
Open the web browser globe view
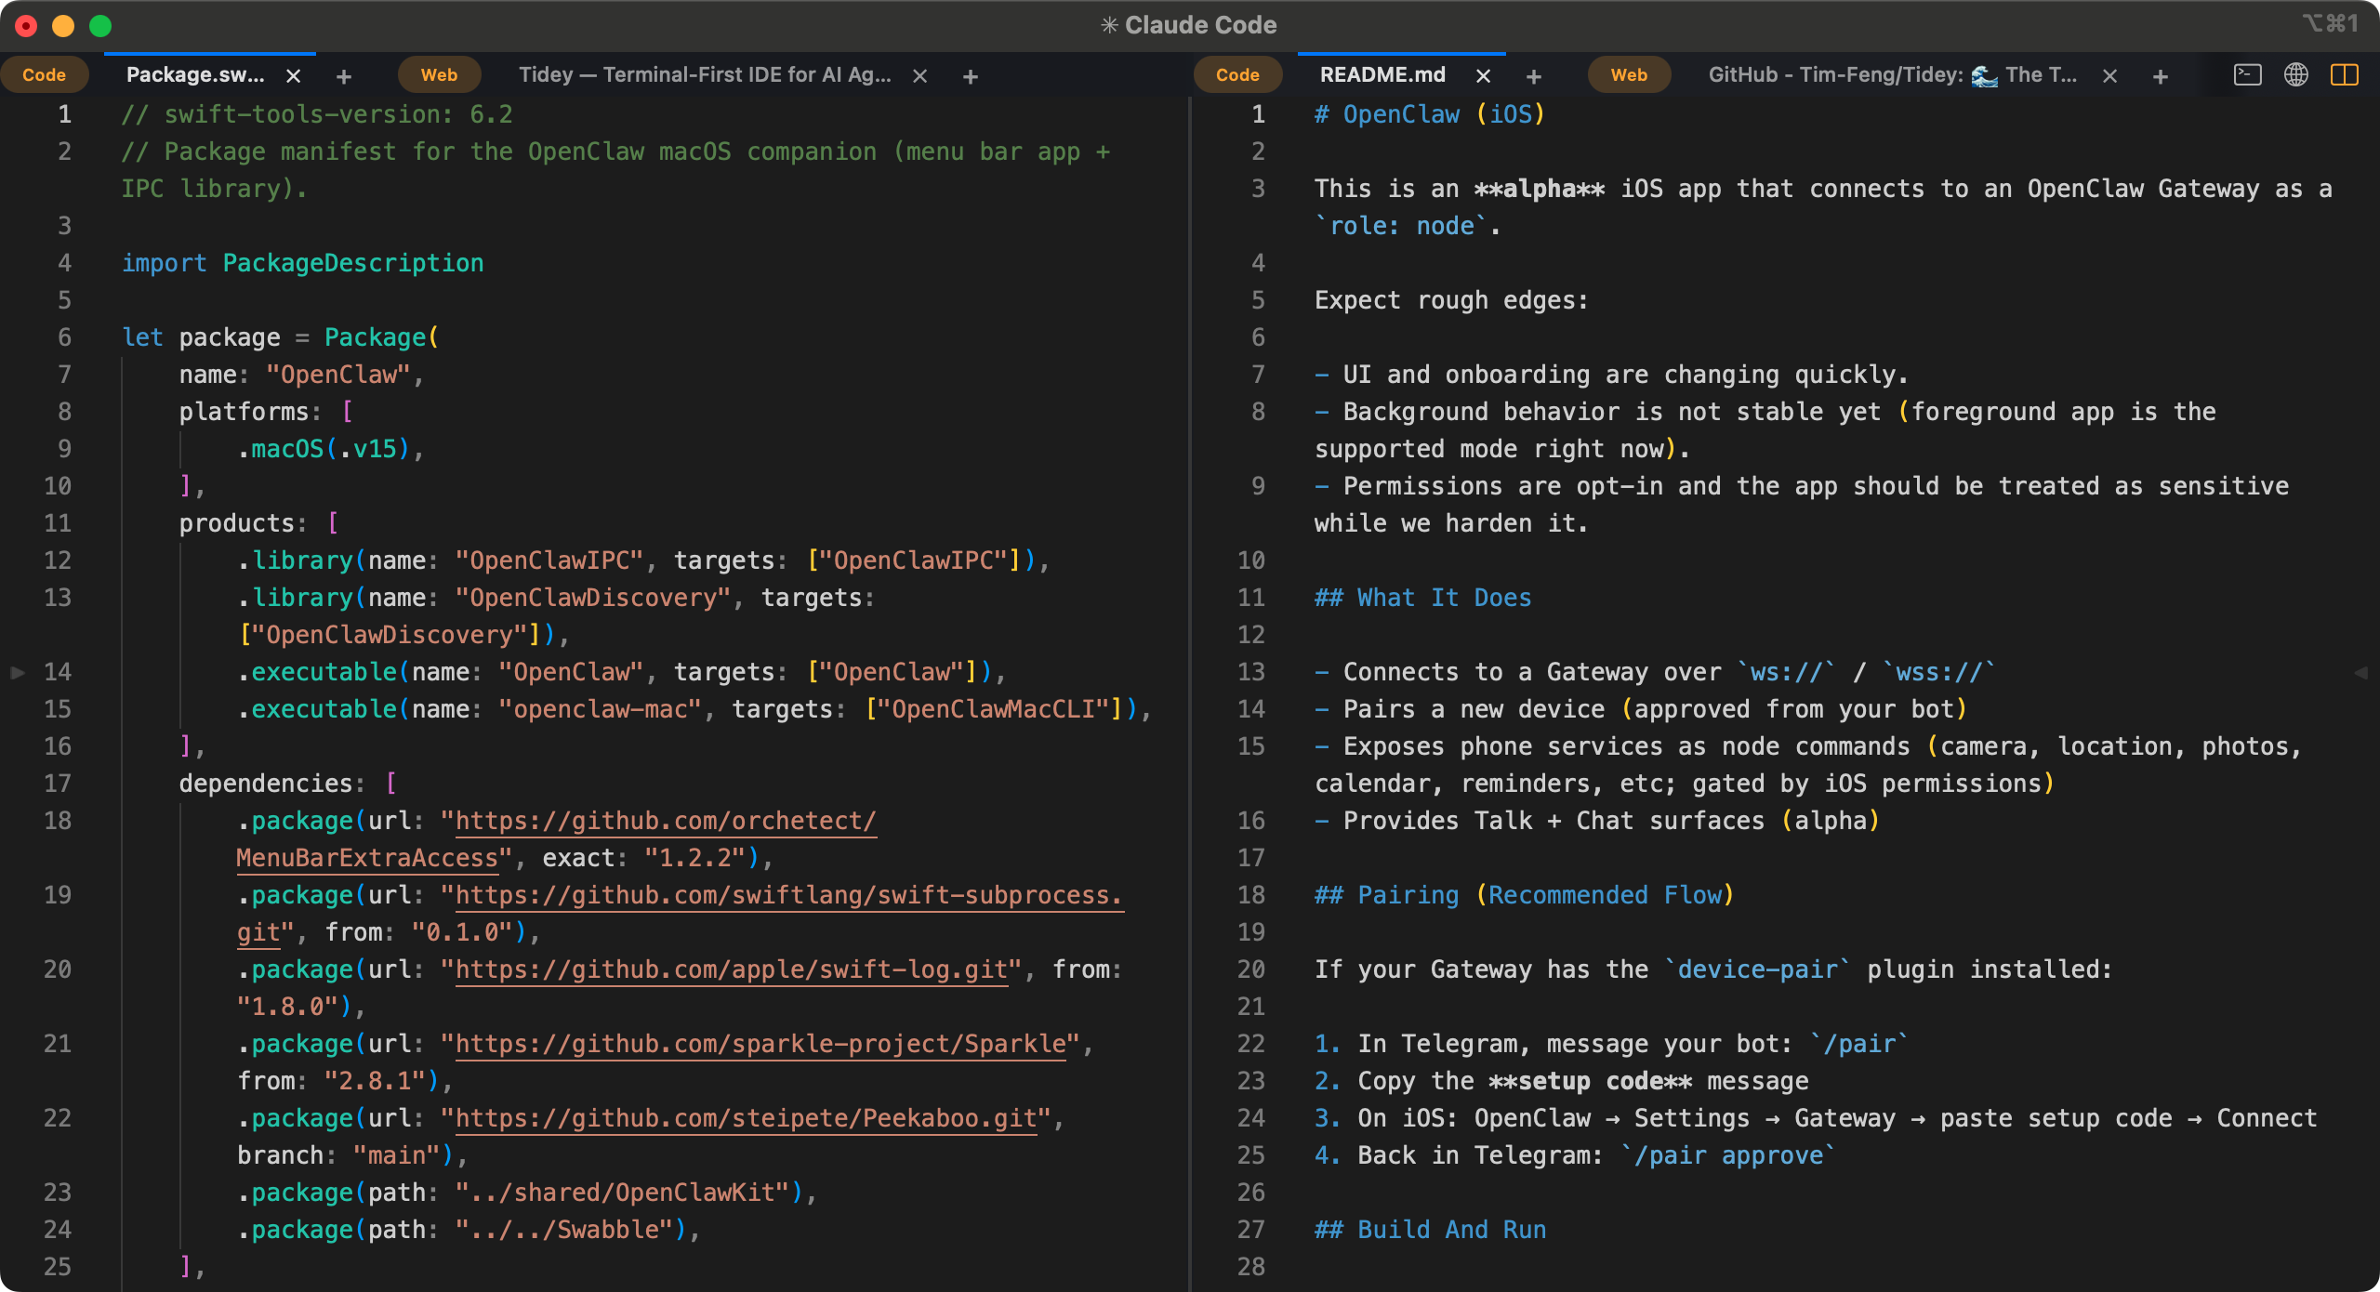pos(2296,74)
